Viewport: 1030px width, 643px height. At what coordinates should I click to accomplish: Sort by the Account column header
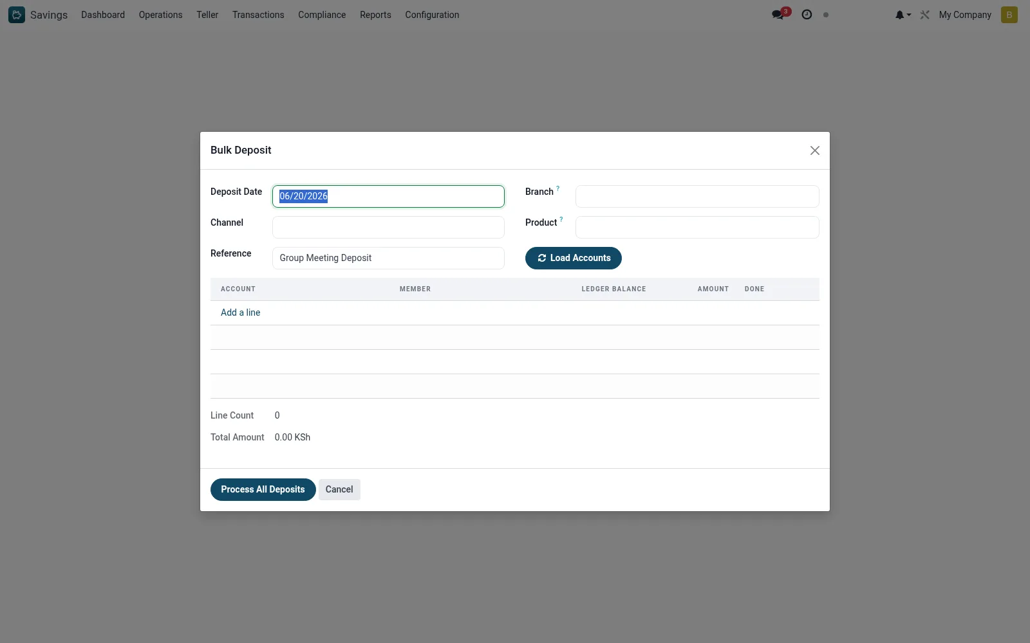238,289
